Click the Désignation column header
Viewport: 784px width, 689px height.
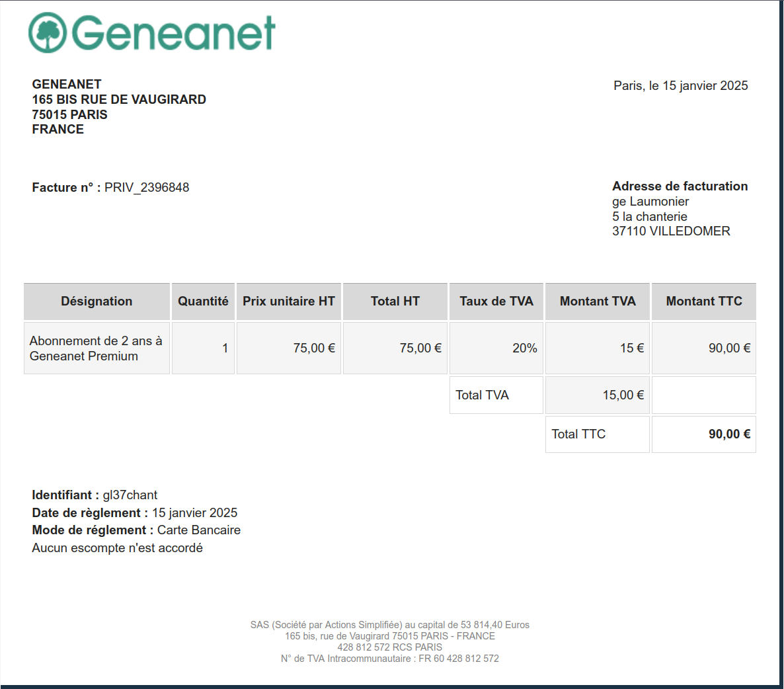(x=97, y=302)
